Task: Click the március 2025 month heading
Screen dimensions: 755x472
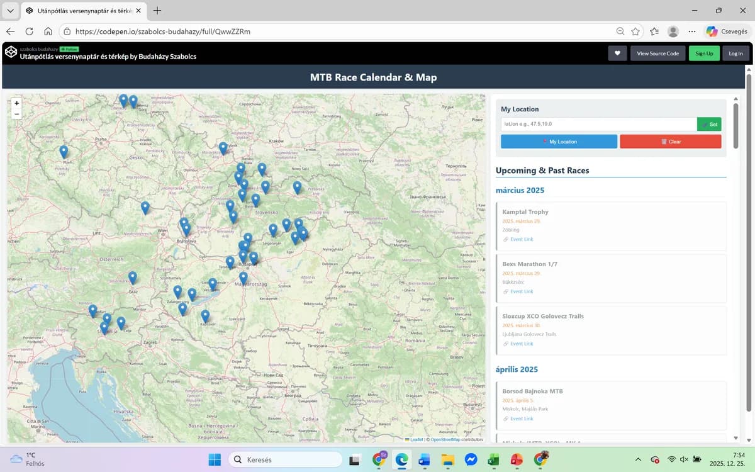Action: coord(520,190)
